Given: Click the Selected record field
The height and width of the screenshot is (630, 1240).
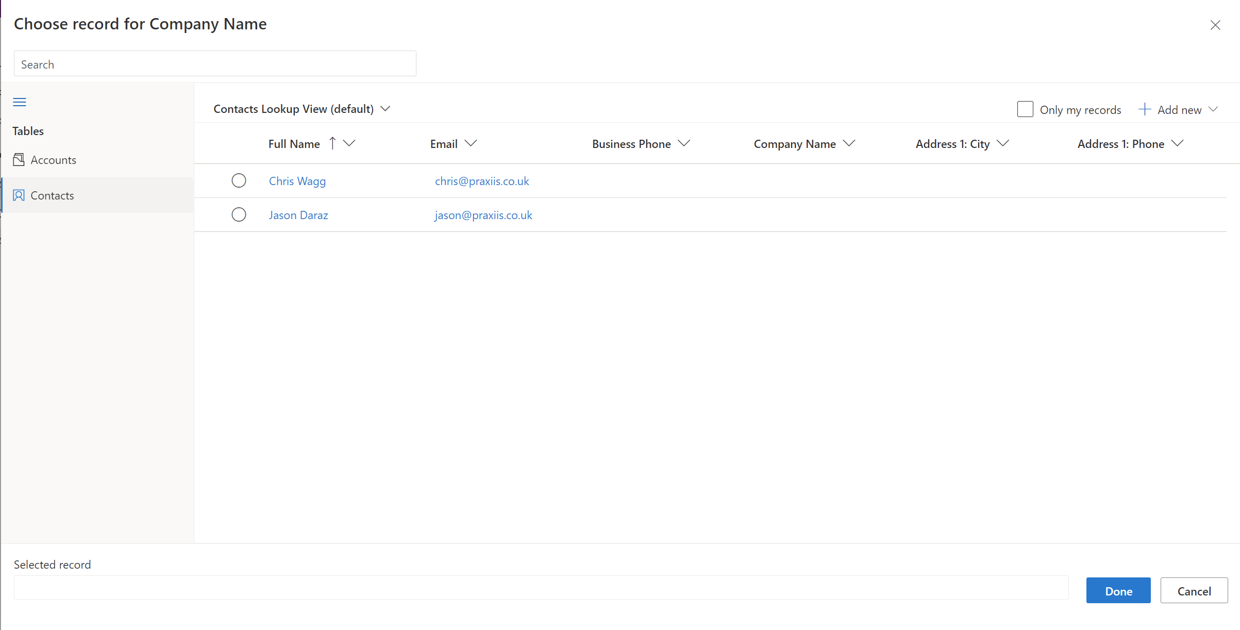Looking at the screenshot, I should click(x=541, y=588).
